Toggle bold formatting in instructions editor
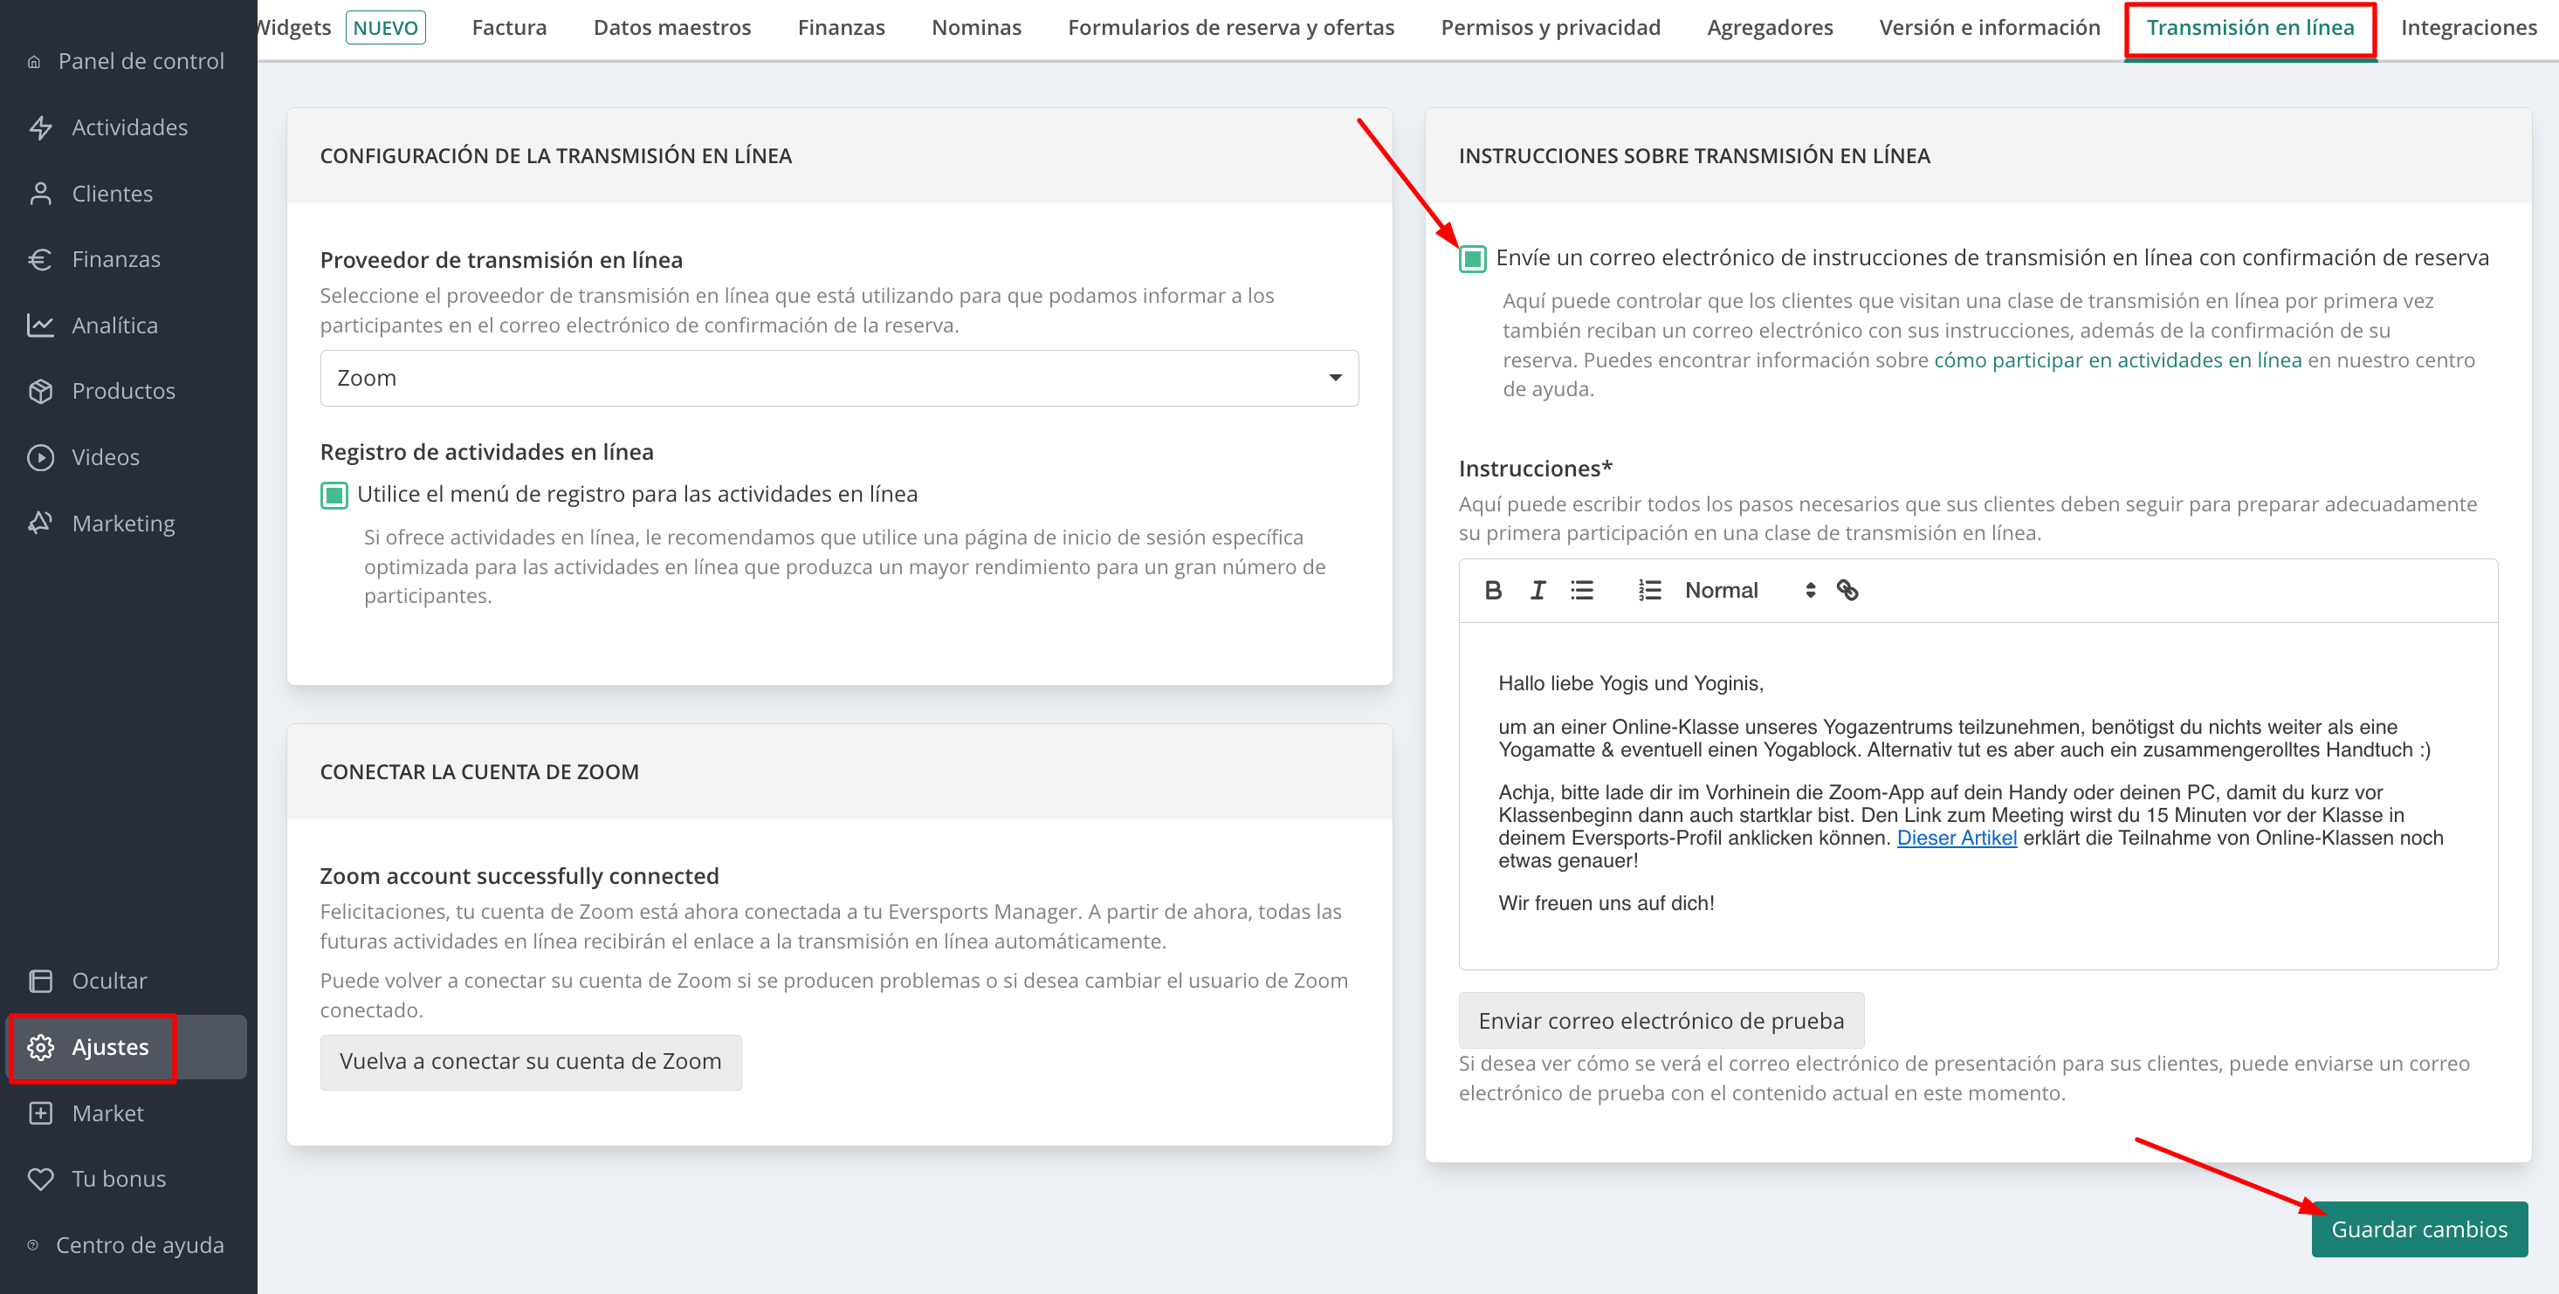Screen dimensions: 2559x1294 coord(1493,591)
